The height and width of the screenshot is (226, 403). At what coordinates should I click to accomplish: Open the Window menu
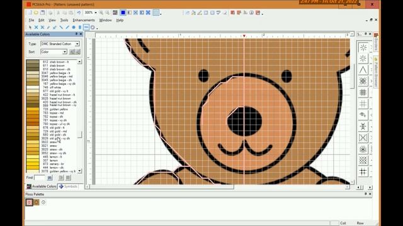(105, 20)
